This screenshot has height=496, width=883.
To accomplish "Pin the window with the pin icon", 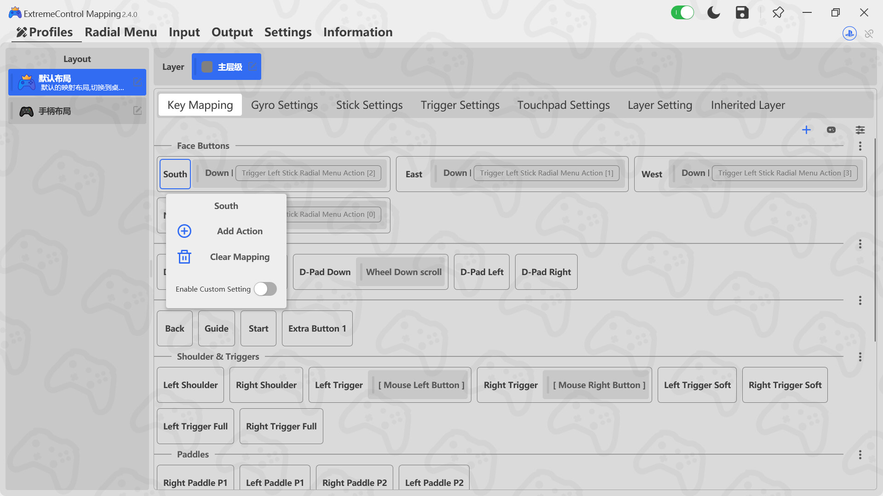I will click(778, 12).
